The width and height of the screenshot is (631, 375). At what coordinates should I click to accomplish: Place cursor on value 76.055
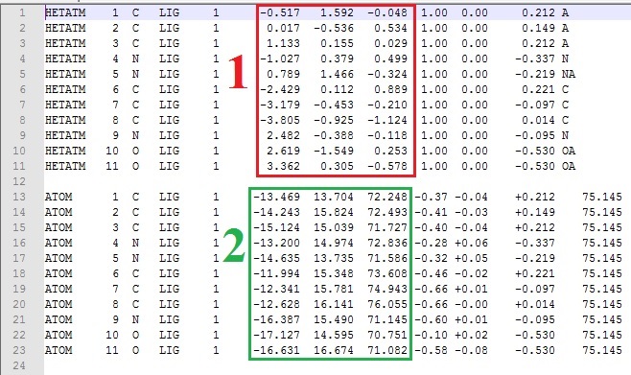coord(387,304)
